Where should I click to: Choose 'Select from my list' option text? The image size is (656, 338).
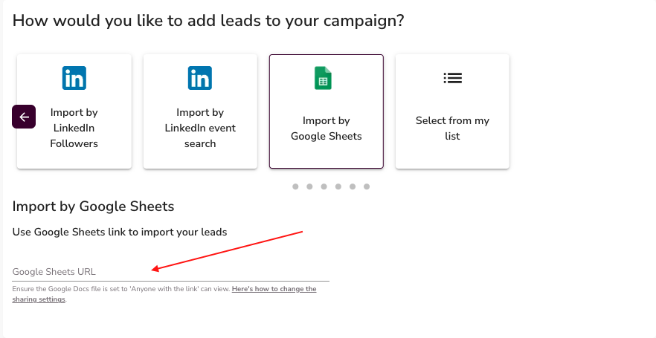[x=452, y=128]
